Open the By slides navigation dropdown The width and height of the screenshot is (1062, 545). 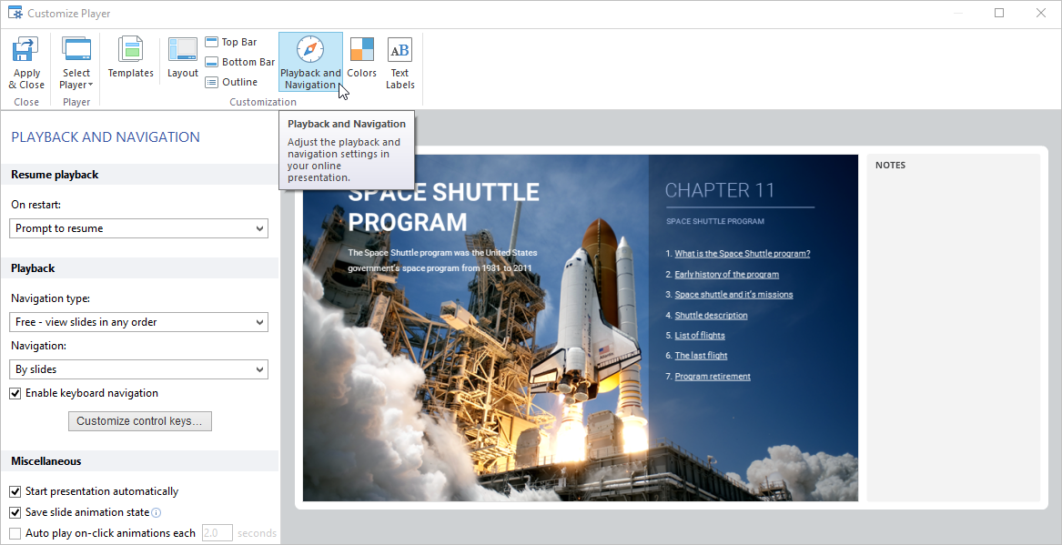(x=138, y=369)
